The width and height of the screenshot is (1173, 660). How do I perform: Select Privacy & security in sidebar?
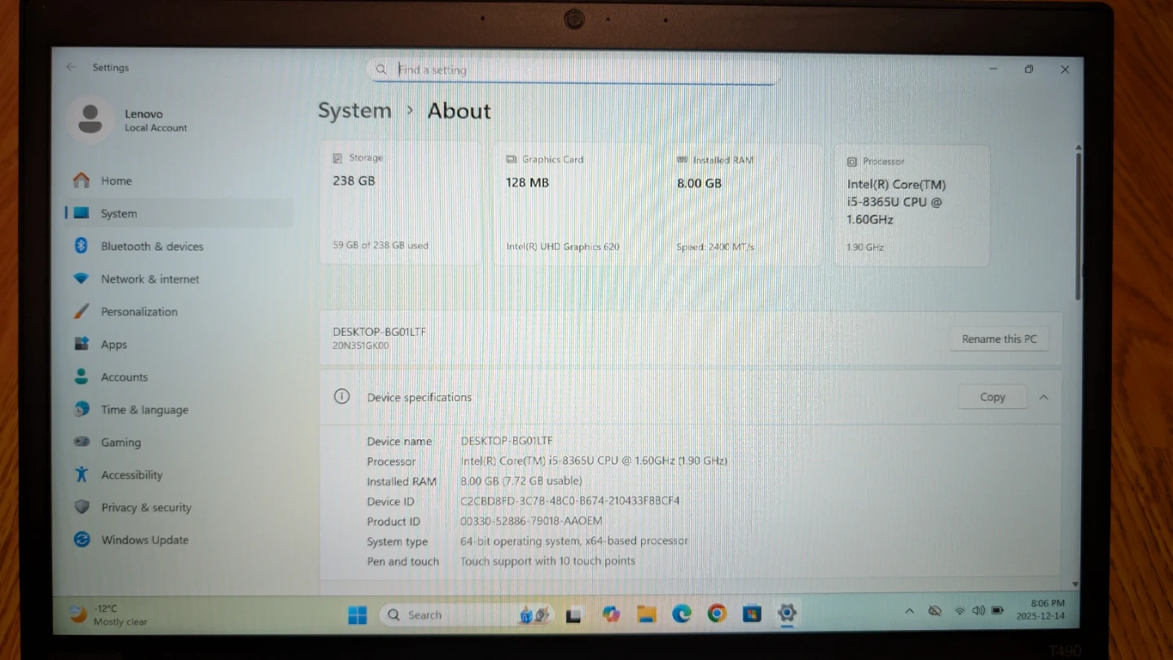click(146, 508)
